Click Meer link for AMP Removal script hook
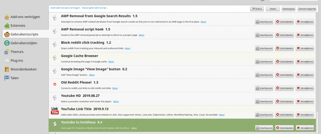Screen dimensions: 321x134 point(142,35)
